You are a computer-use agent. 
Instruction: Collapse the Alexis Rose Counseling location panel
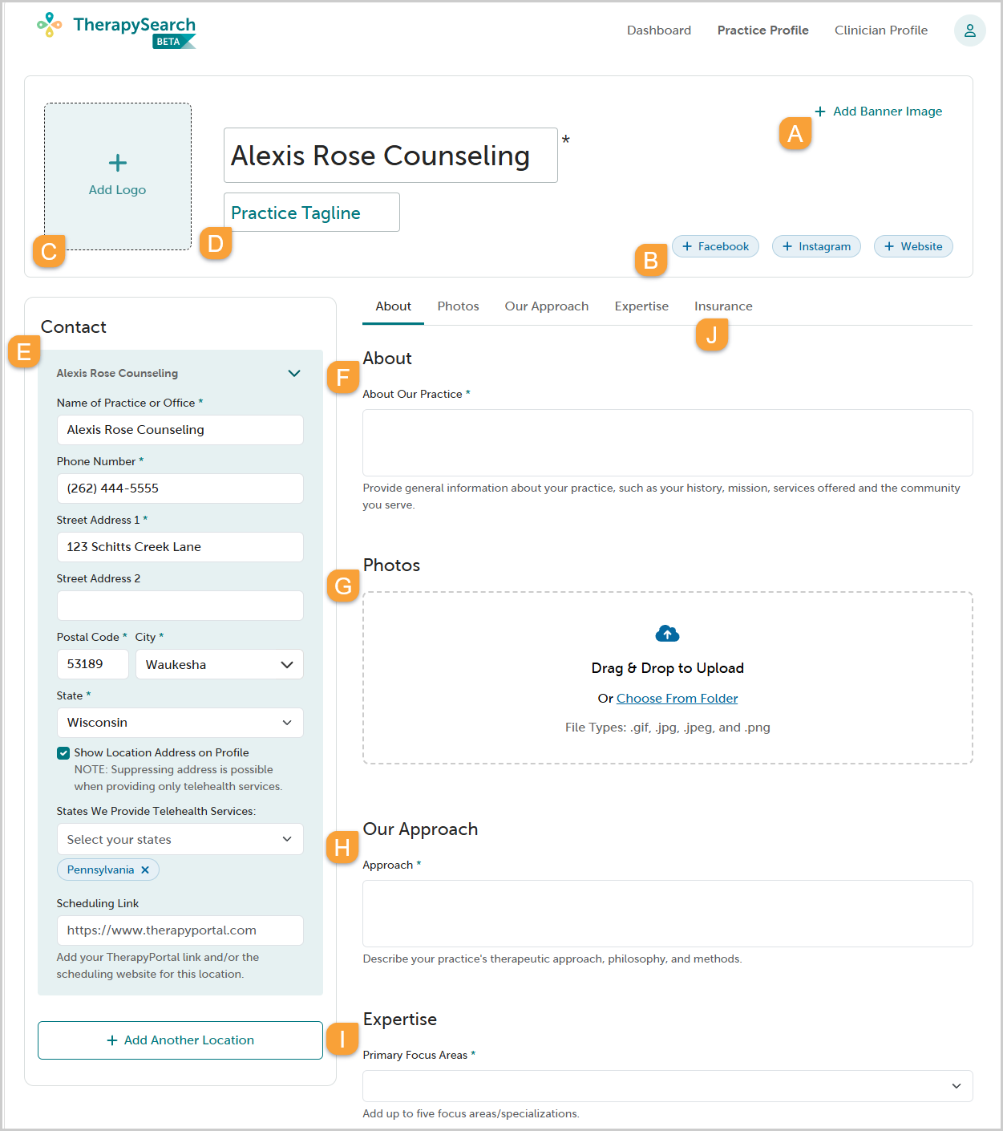[294, 373]
